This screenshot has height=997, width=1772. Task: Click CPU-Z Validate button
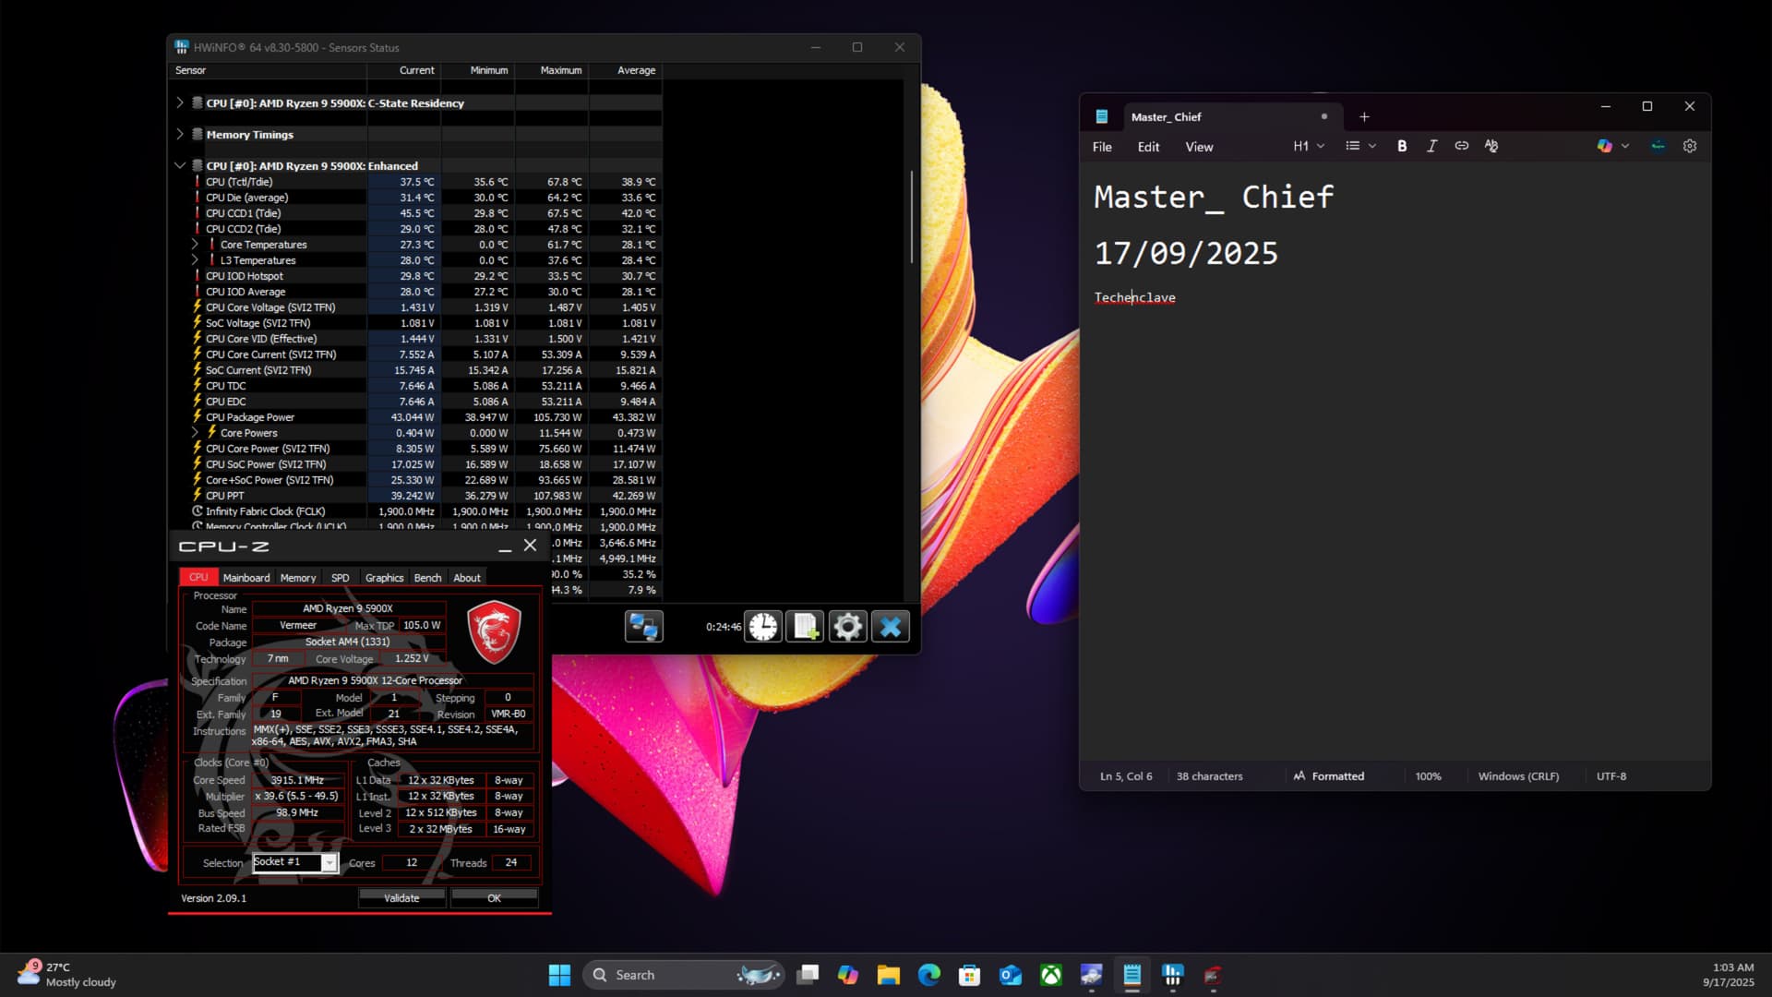pos(401,898)
